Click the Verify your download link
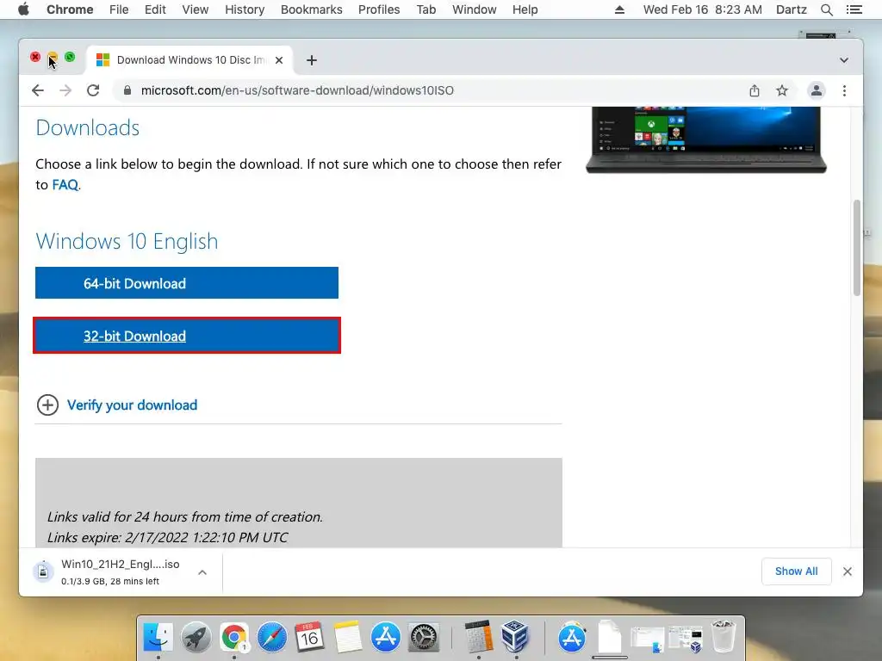 click(132, 405)
